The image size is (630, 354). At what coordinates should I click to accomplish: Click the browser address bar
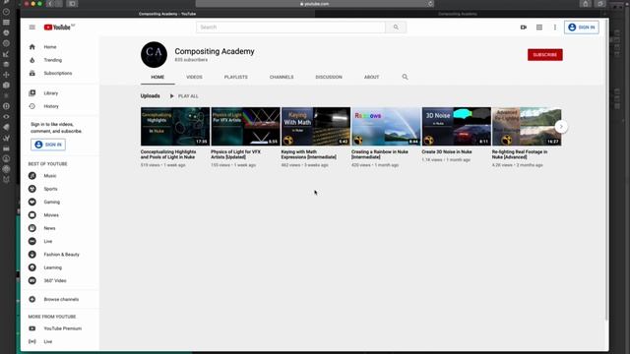pyautogui.click(x=315, y=4)
